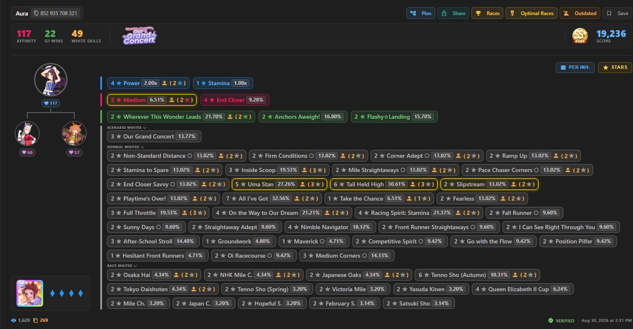Viewport: 633px width, 329px height.
Task: Click the circle icon after Firm Conditions
Action: pos(311,156)
